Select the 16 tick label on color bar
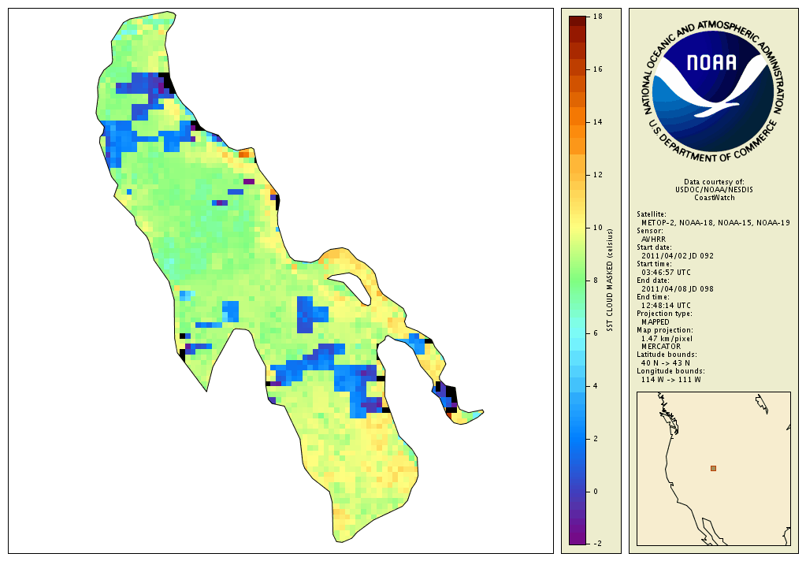The width and height of the screenshot is (806, 561). pos(597,69)
